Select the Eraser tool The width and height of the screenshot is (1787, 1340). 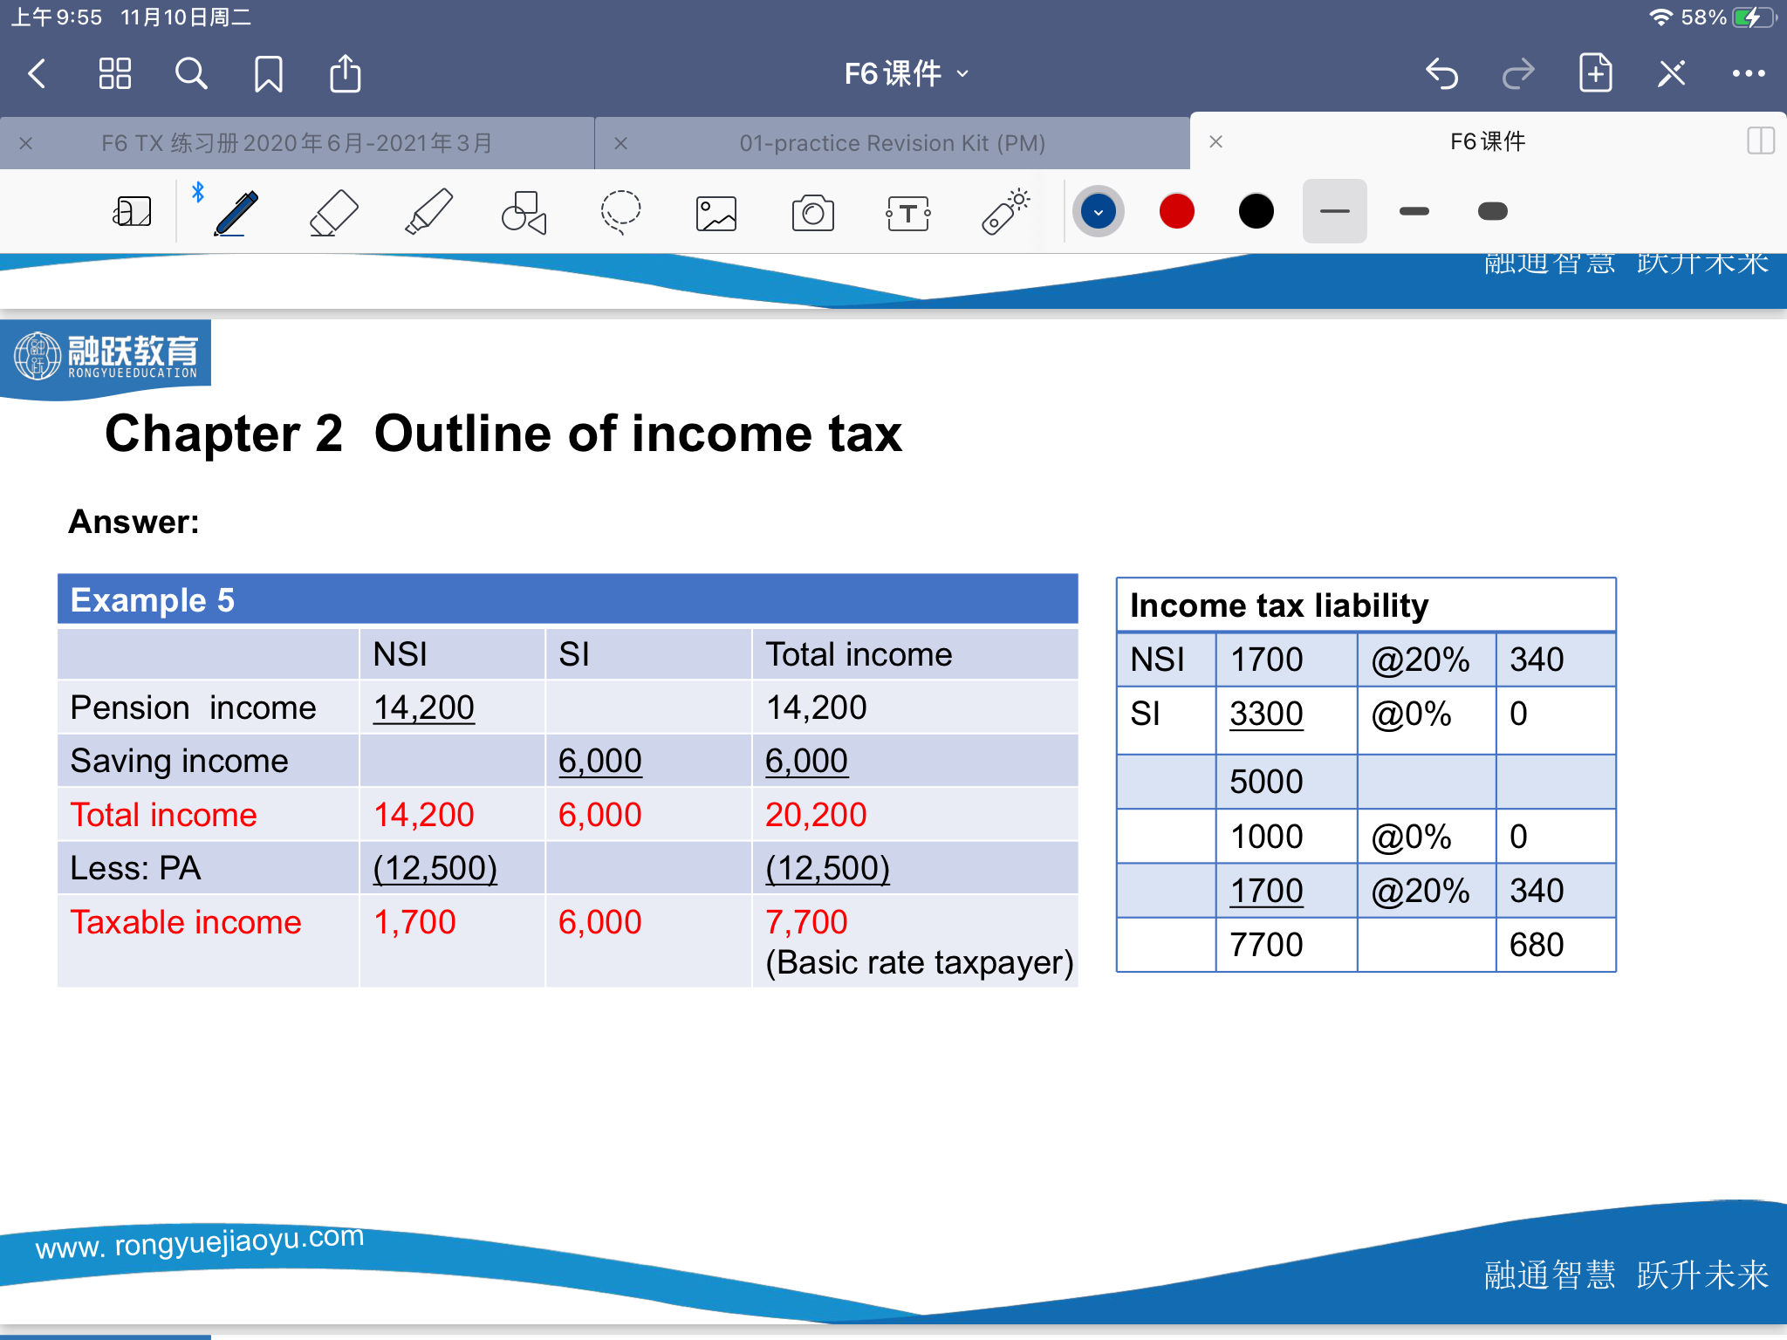pos(333,212)
